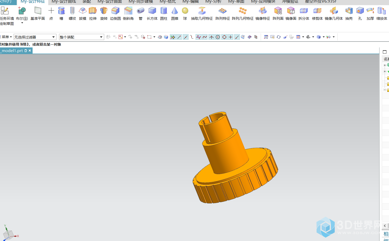Viewport: 389px width, 241px height.
Task: Open the 镜像面 mirror face tool
Action: coord(291,14)
